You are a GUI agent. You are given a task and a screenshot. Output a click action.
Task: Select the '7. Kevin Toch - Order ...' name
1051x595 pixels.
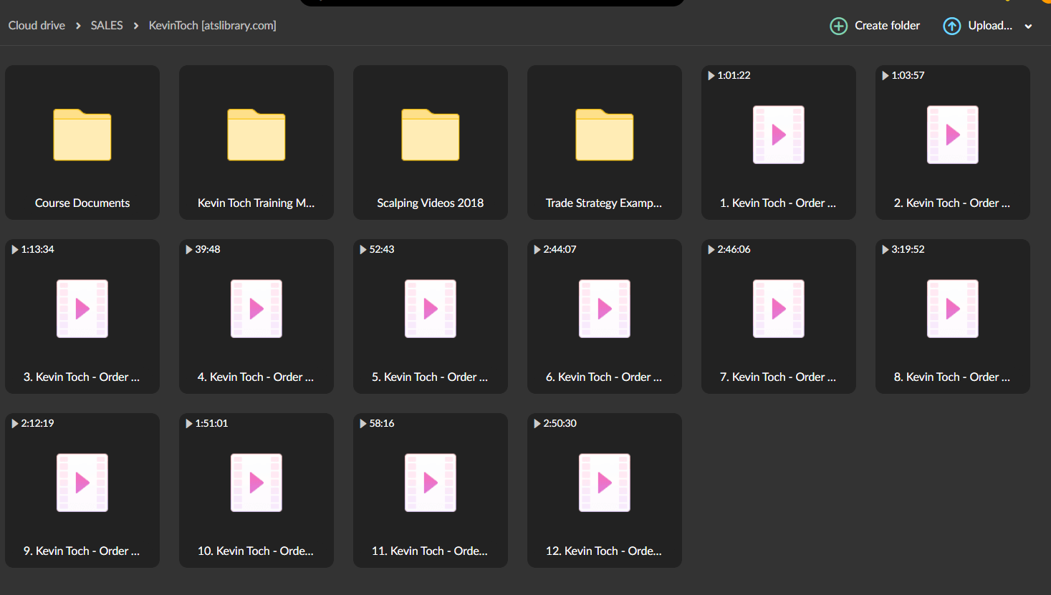tap(778, 377)
